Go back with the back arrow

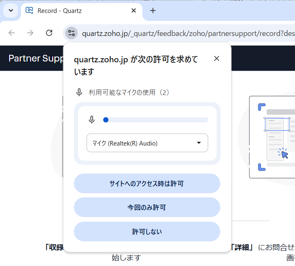tap(12, 33)
